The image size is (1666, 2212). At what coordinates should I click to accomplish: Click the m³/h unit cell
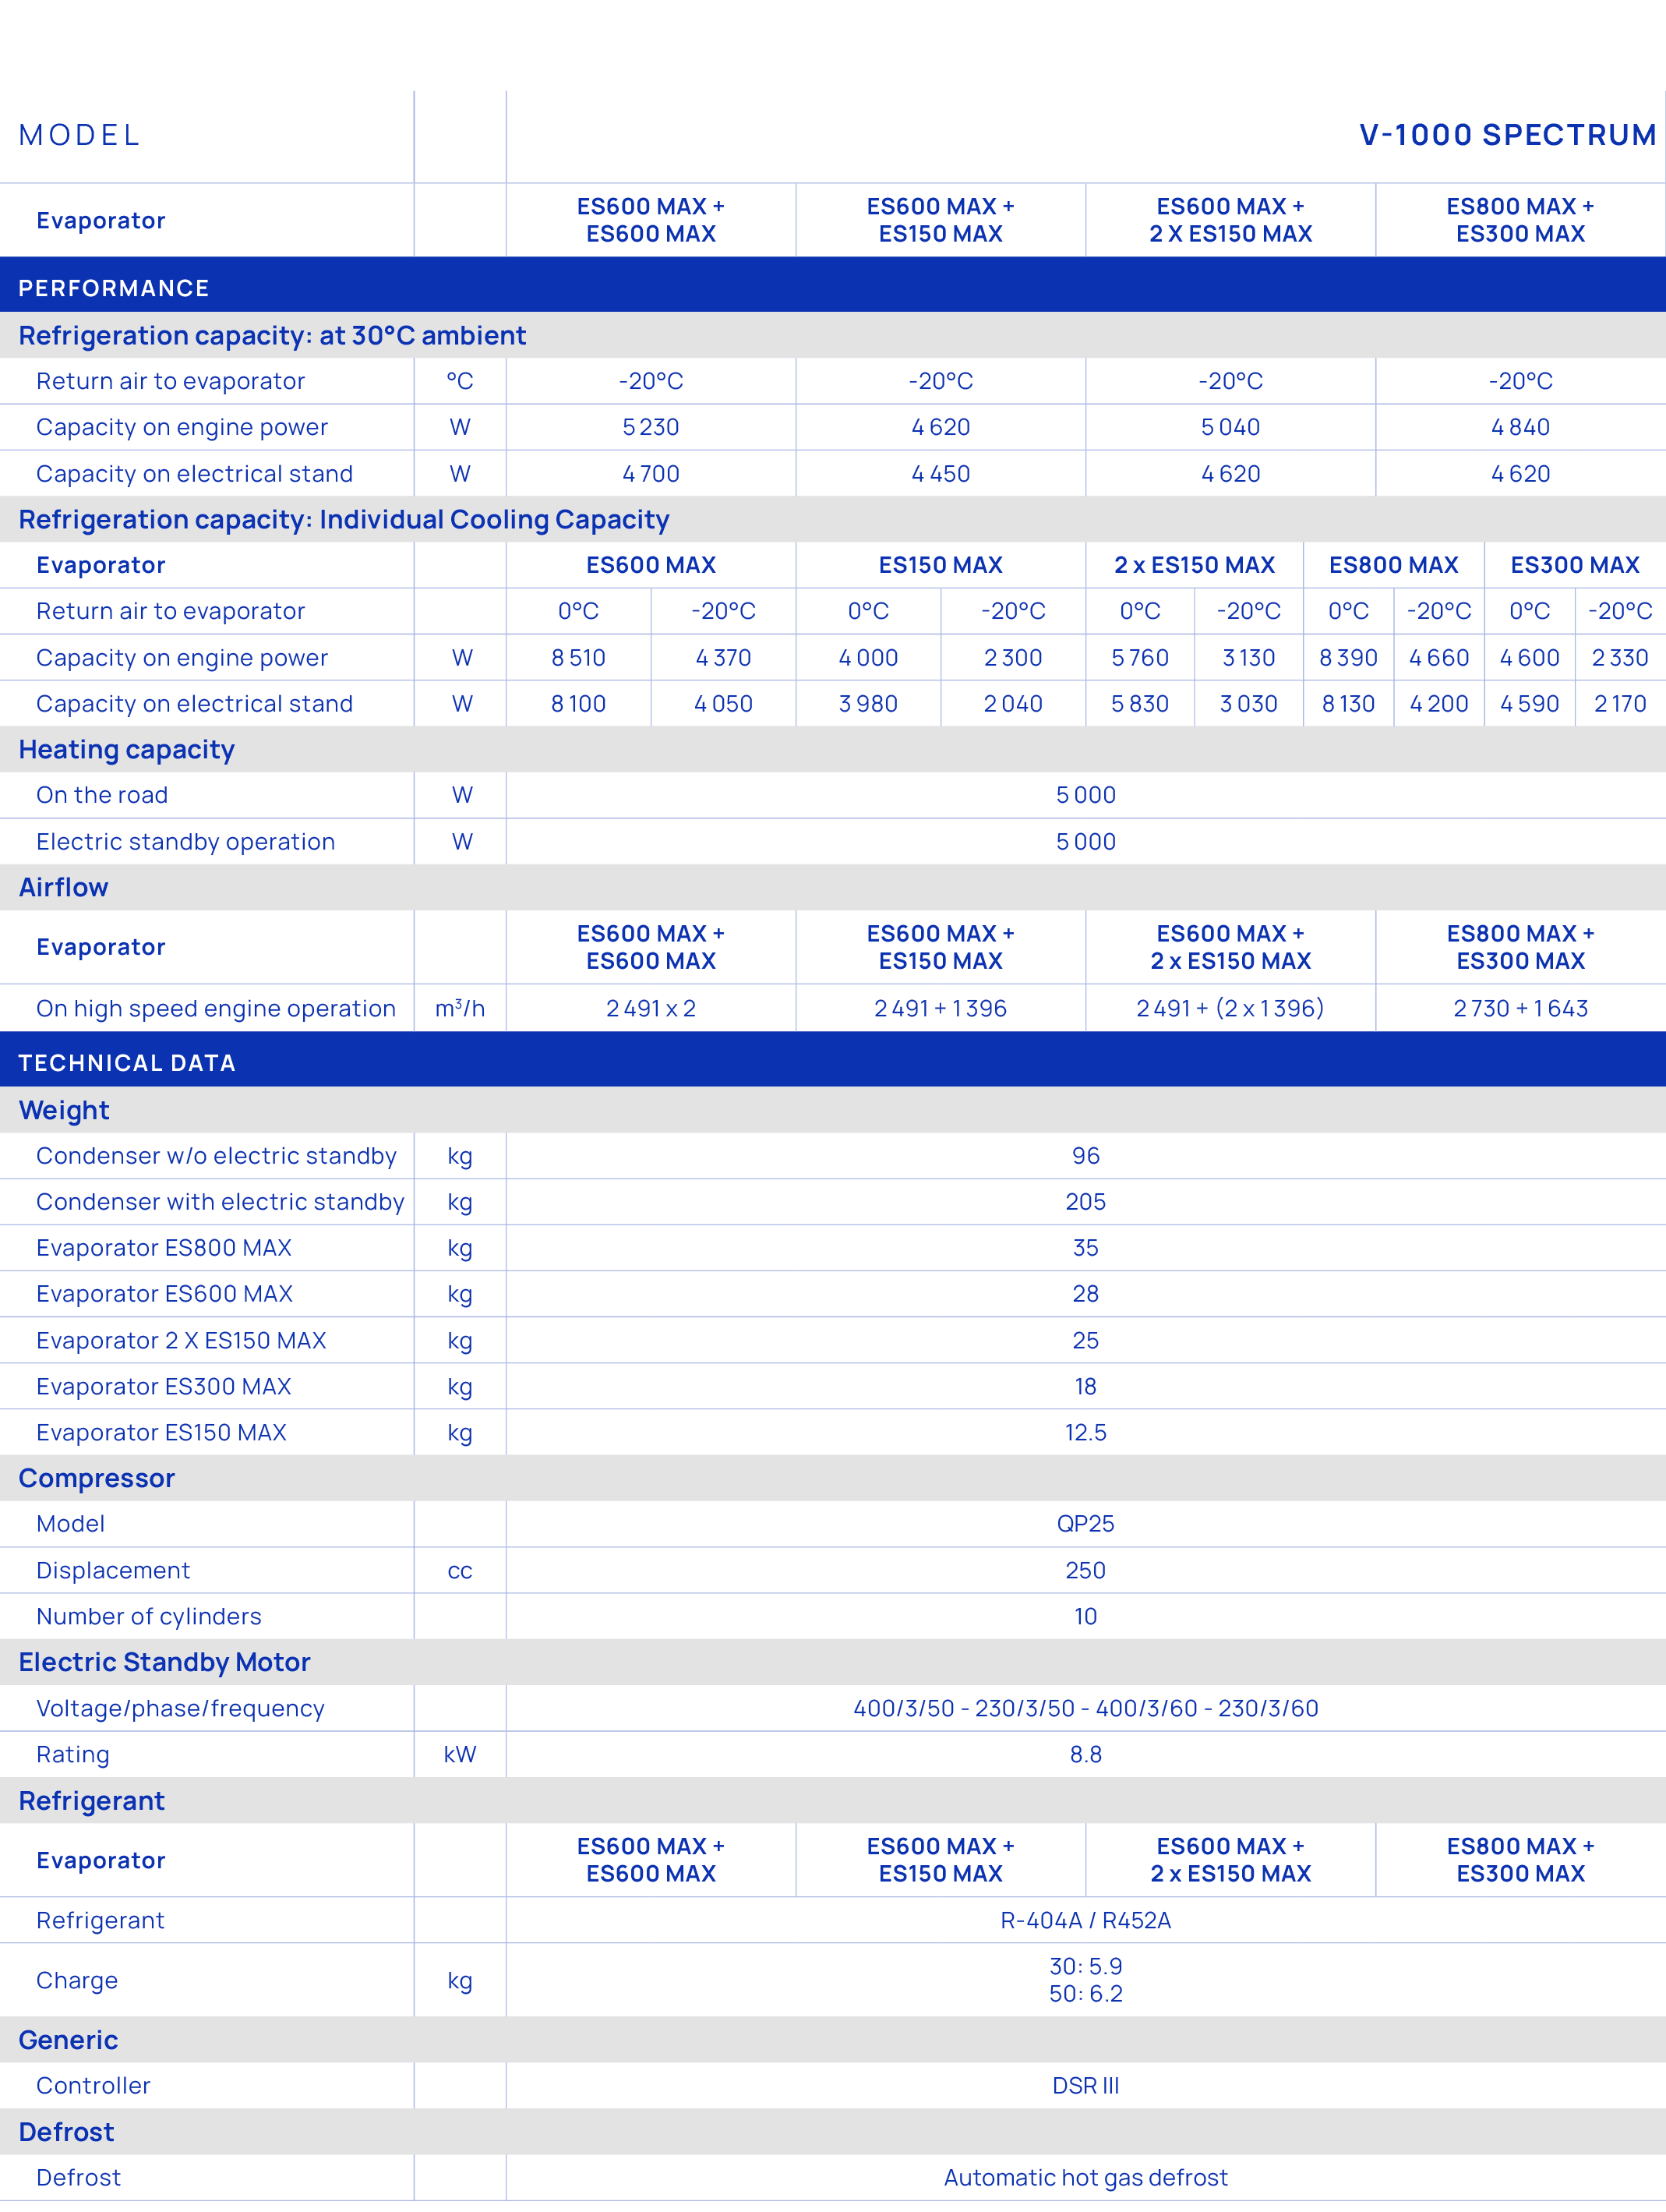(460, 1008)
